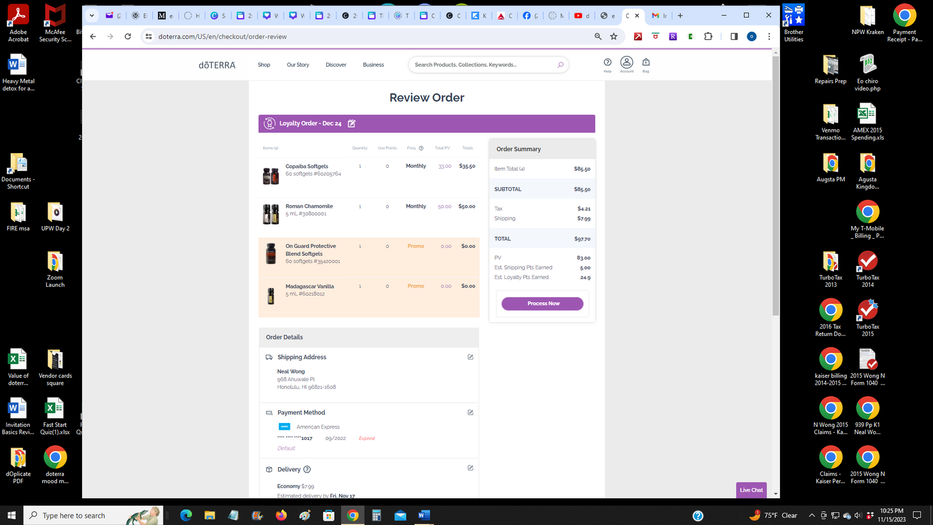Open the shopping Bag icon
This screenshot has height=525, width=933.
tap(646, 64)
